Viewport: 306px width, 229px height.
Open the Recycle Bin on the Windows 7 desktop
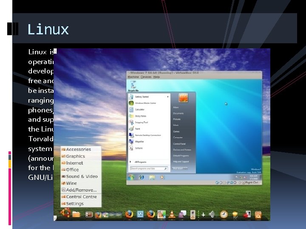(x=133, y=86)
